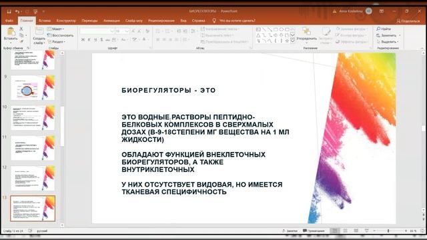Viewport: 427px width, 240px height.
Task: Click the Найти search icon
Action: point(378,29)
